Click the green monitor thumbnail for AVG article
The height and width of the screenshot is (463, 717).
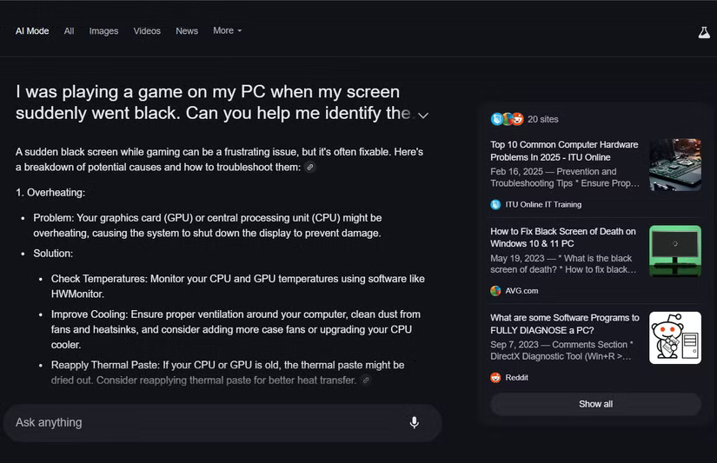[675, 251]
